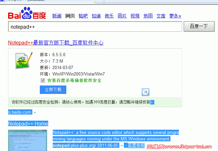The width and height of the screenshot is (218, 151).
Task: Open the 视频 tab
Action: (x=135, y=16)
